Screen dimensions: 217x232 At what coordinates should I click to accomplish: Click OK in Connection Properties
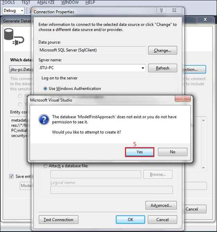tap(130, 220)
